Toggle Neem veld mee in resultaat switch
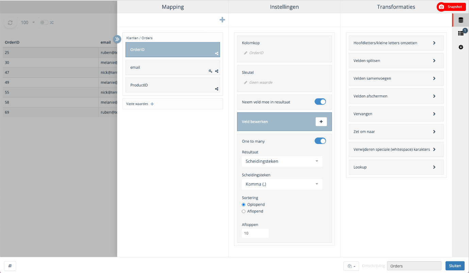This screenshot has width=469, height=273. (x=320, y=102)
